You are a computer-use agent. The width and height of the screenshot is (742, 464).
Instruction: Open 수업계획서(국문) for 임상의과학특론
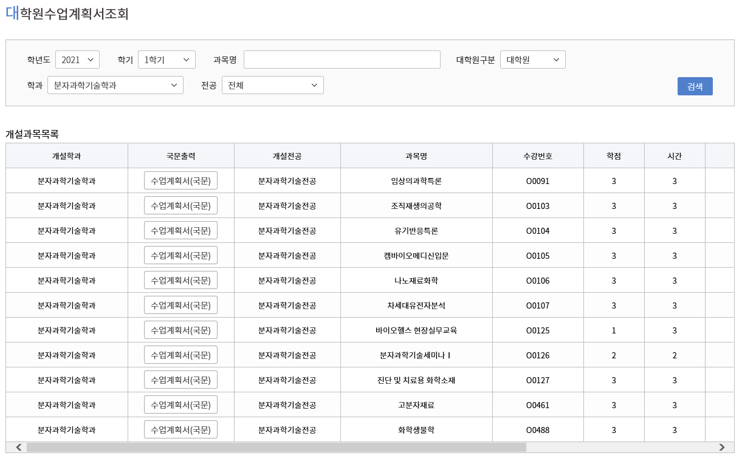[x=180, y=181]
